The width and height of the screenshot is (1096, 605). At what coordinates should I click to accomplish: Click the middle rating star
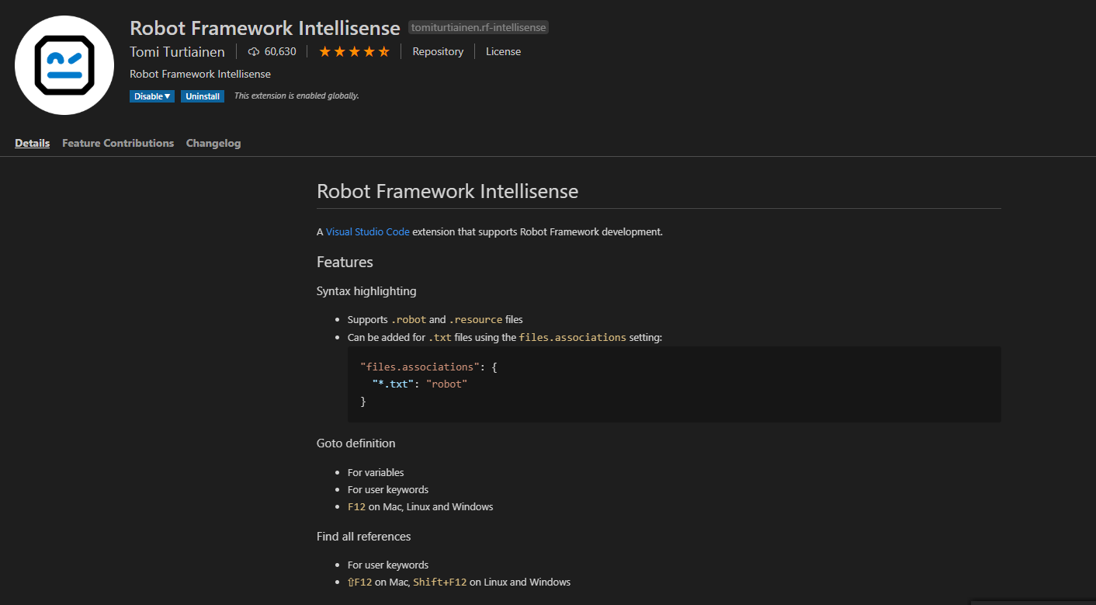(x=354, y=50)
